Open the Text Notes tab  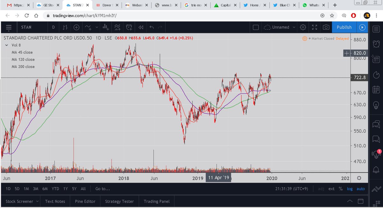pyautogui.click(x=55, y=201)
